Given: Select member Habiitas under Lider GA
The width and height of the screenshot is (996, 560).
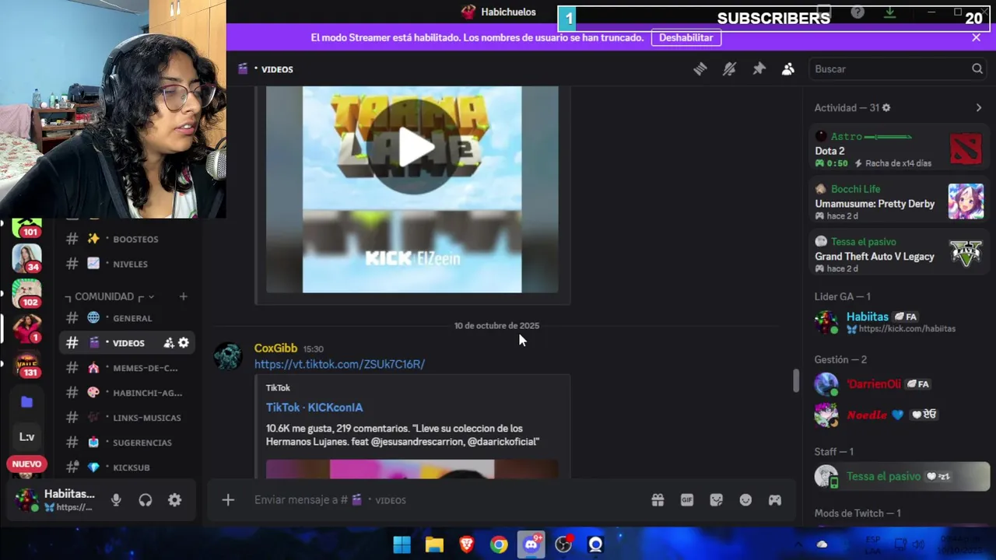Looking at the screenshot, I should 899,322.
